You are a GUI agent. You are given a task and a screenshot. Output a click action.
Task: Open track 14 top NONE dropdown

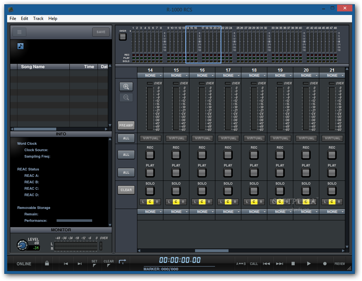pyautogui.click(x=150, y=75)
